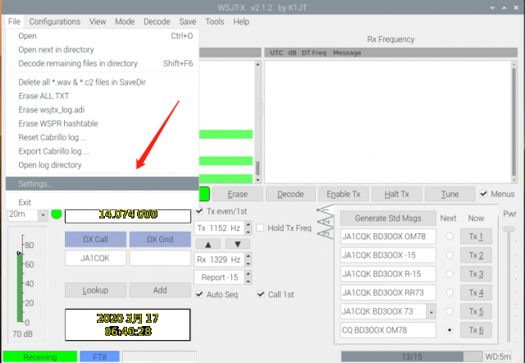
Task: Click the Add button
Action: tap(160, 290)
